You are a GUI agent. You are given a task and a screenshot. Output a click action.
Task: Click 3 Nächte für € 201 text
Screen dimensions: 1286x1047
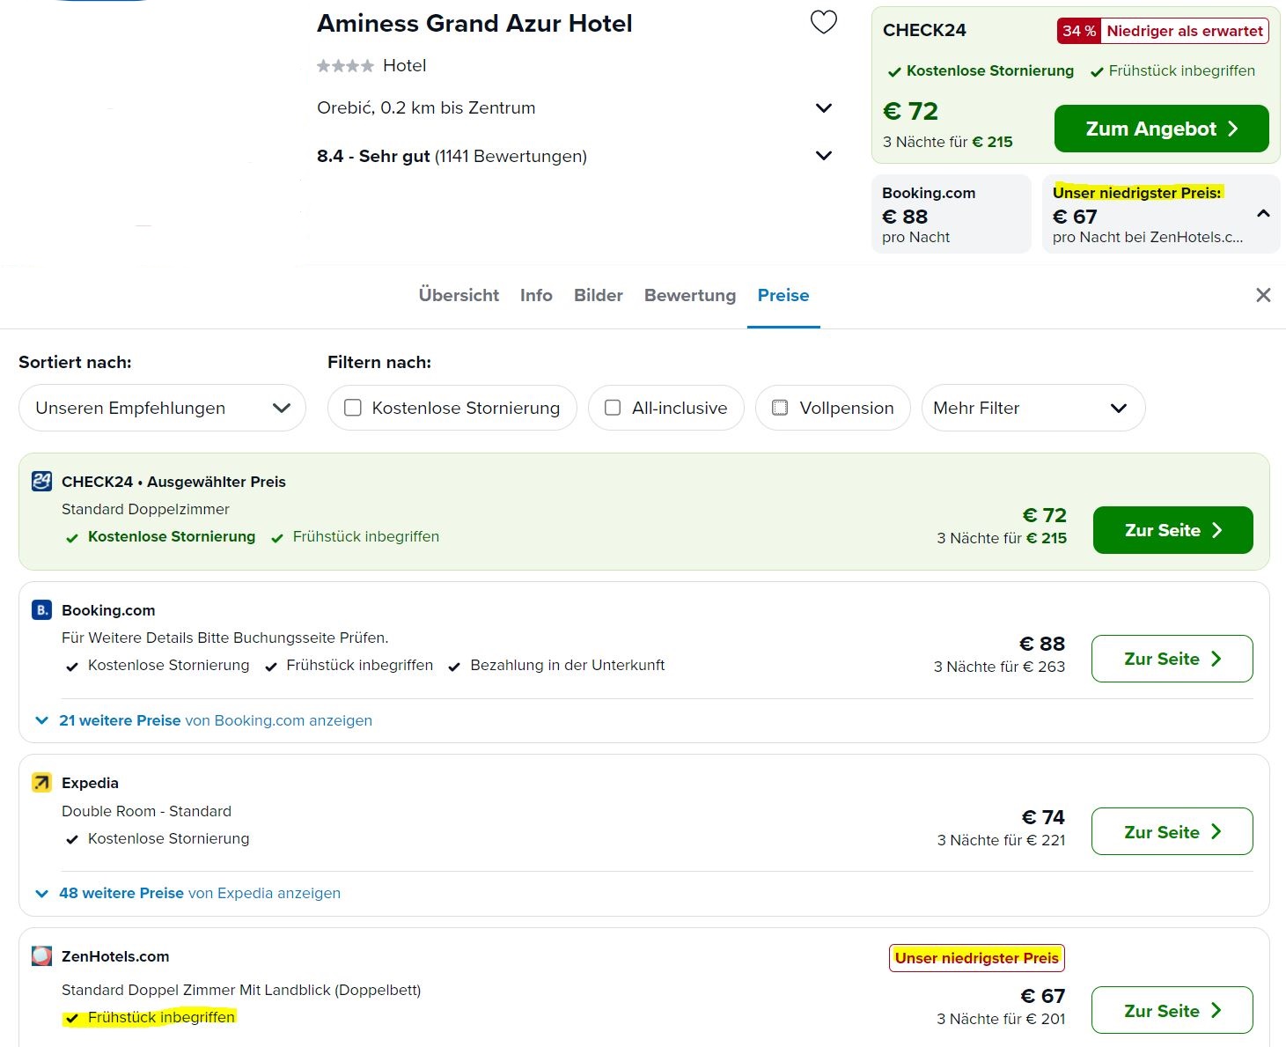pyautogui.click(x=1001, y=1019)
